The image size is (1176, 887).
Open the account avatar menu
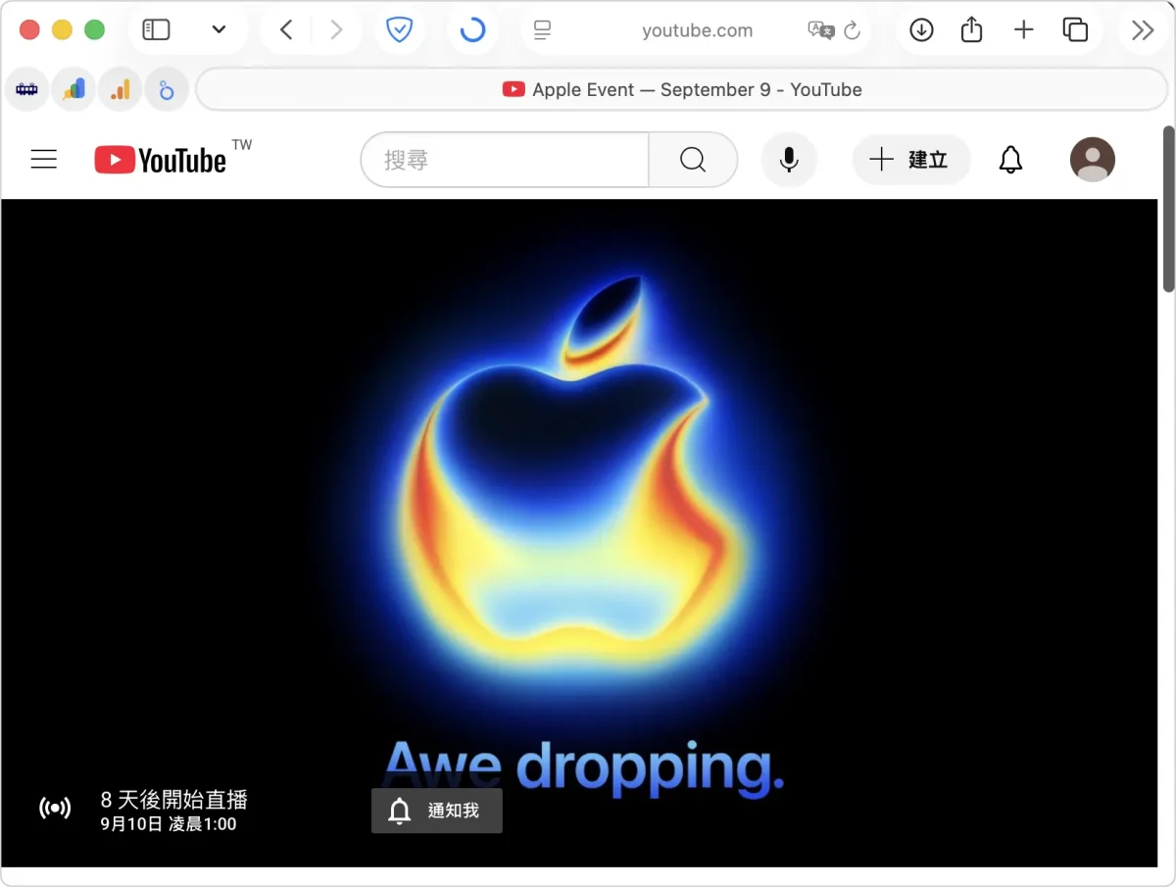[x=1093, y=159]
